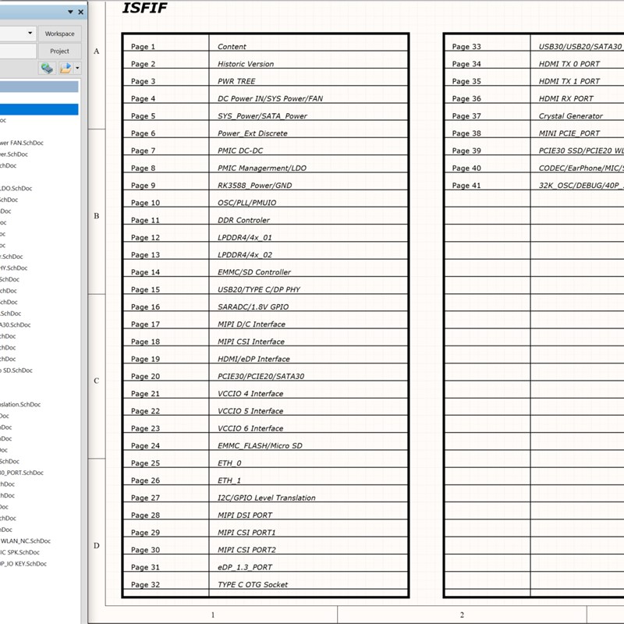Click the Workspace button
This screenshot has width=624, height=624.
pyautogui.click(x=60, y=34)
